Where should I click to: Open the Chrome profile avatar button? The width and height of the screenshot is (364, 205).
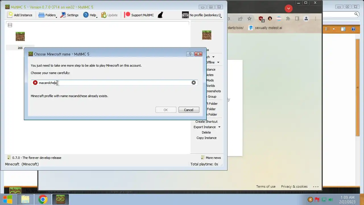(306, 19)
